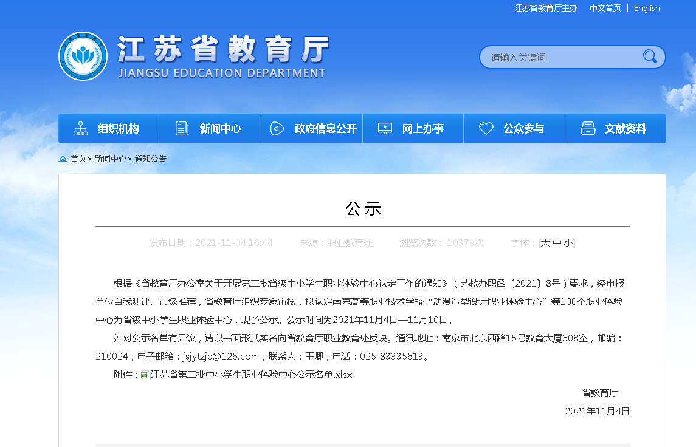Image resolution: width=696 pixels, height=447 pixels.
Task: Click the phone number 025-83335613
Action: 391,357
